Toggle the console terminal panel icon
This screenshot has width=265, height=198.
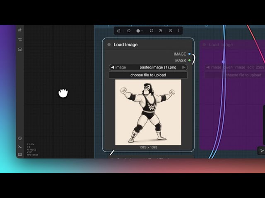tap(20, 146)
